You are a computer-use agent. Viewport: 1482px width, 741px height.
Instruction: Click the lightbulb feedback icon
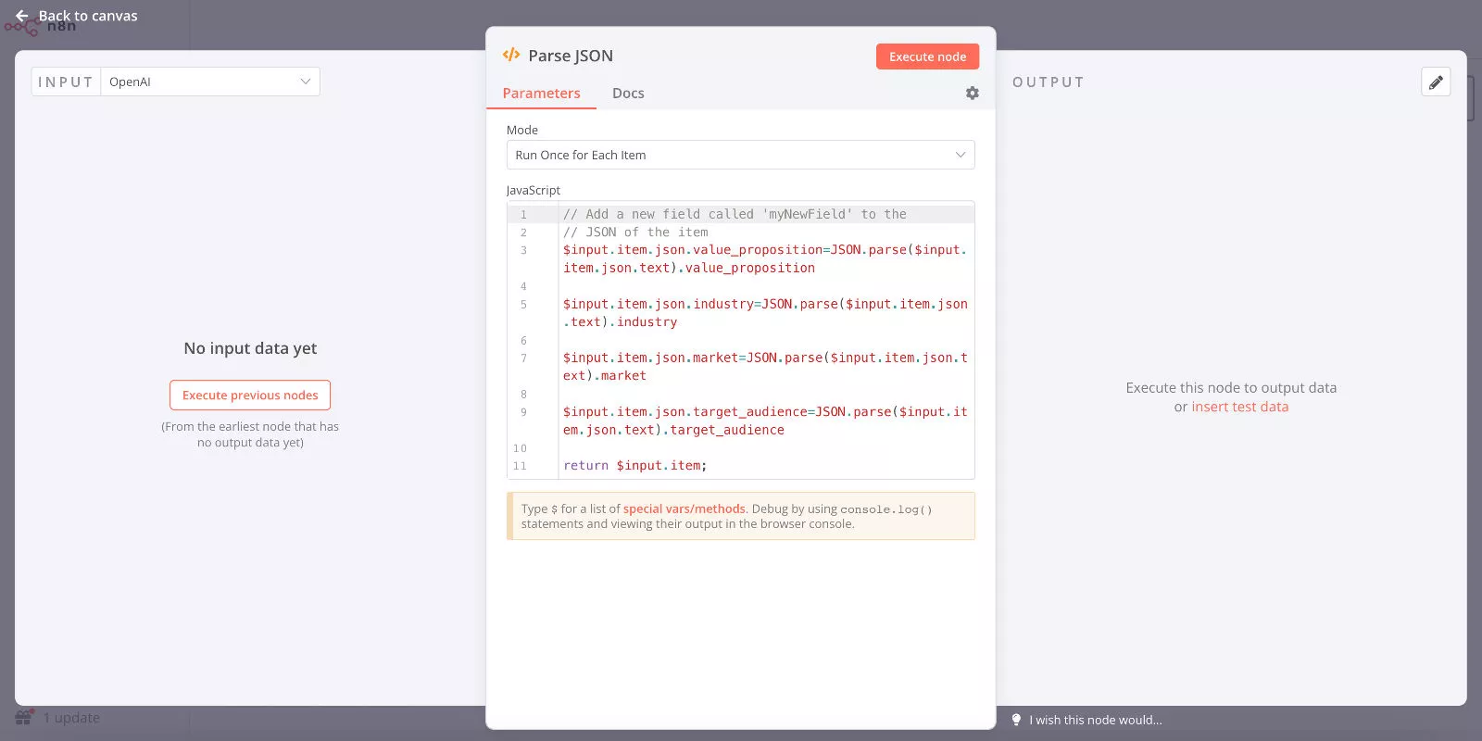point(1016,720)
